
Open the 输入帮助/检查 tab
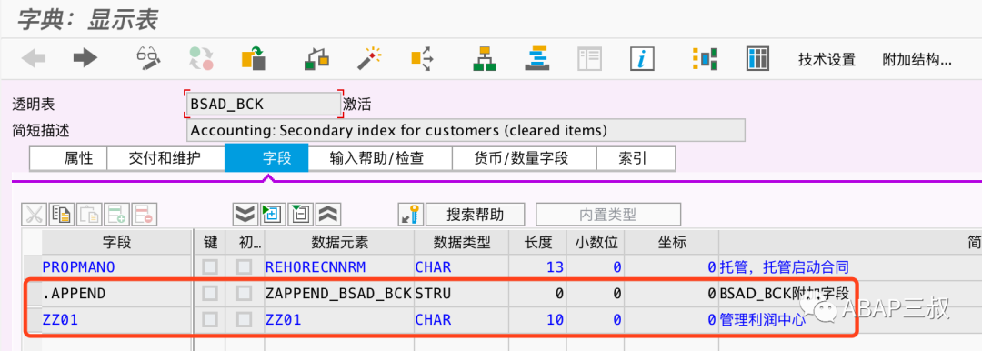click(380, 158)
